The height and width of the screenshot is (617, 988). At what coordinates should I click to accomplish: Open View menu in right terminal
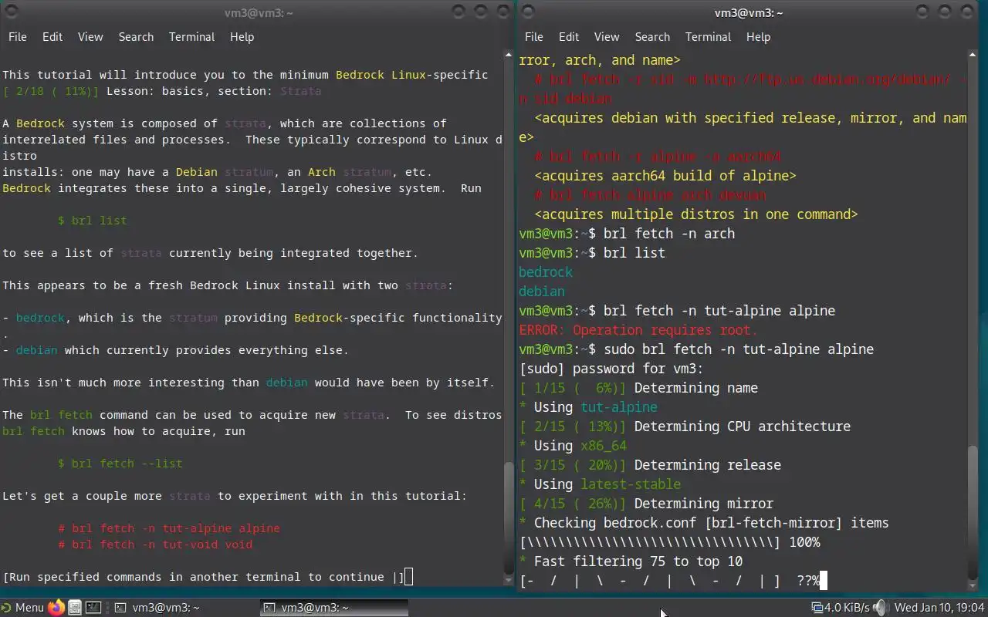point(607,37)
